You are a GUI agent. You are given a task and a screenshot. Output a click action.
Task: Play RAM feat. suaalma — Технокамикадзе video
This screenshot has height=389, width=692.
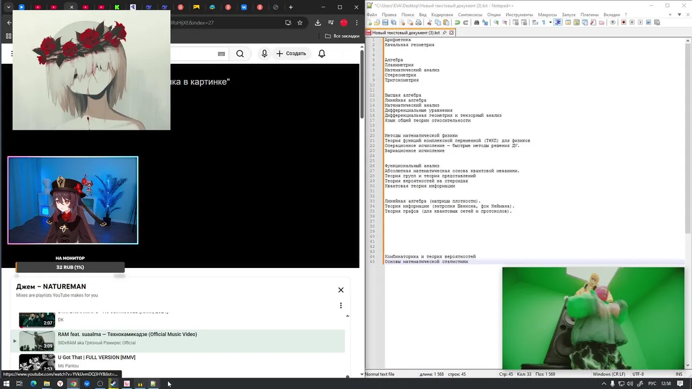tap(178, 341)
